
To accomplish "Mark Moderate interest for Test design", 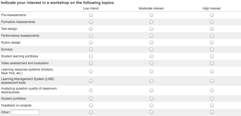I will 151,29.
